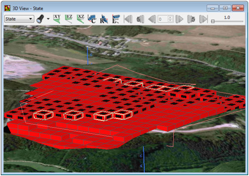Image resolution: width=249 pixels, height=176 pixels.
Task: Switch to the XZ plane view
Action: tap(80, 19)
